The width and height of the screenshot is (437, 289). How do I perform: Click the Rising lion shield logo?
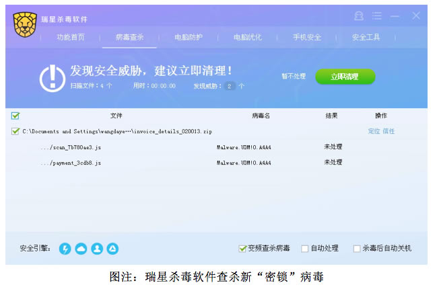coord(25,24)
